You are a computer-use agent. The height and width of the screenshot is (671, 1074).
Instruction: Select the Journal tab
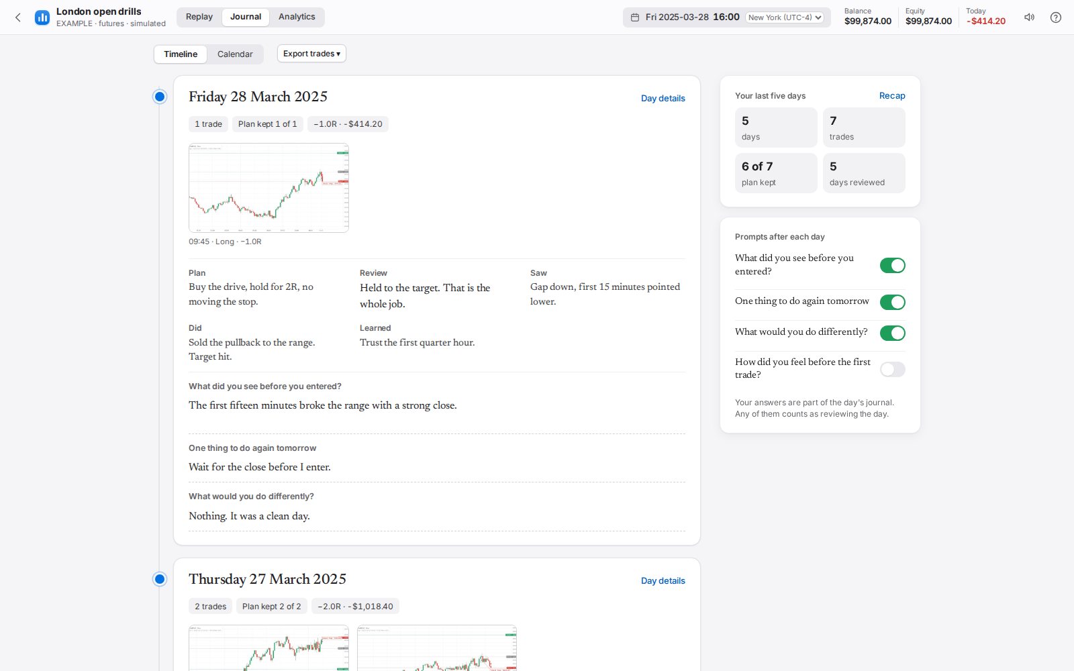246,17
